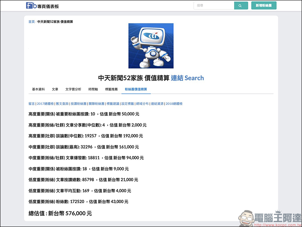Click the magnifier search button
Screen dimensions: 302x227
241,6
